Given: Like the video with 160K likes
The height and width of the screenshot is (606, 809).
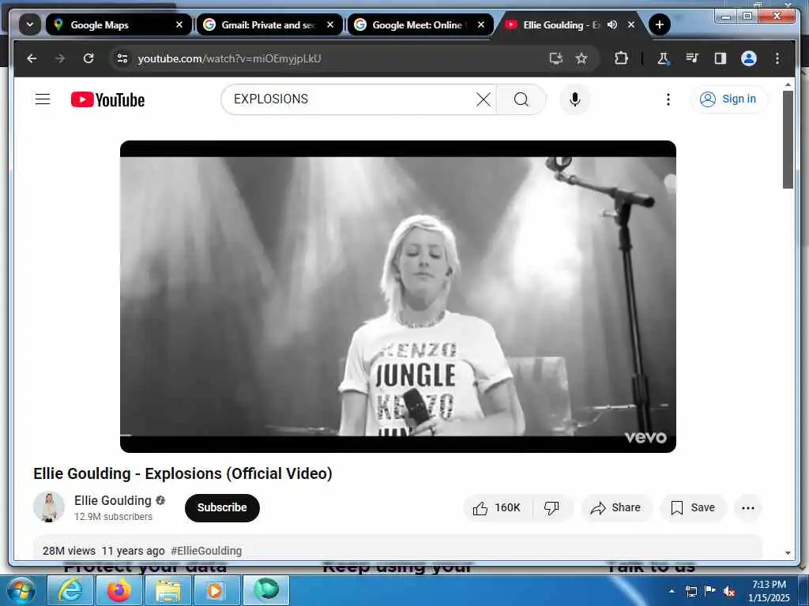Looking at the screenshot, I should click(x=496, y=507).
